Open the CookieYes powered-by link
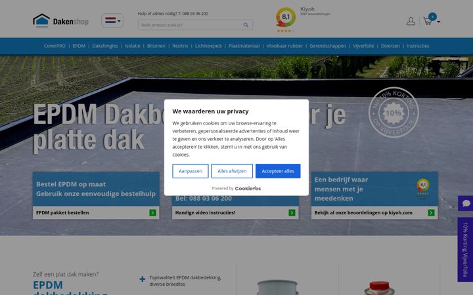473x295 pixels. pyautogui.click(x=248, y=188)
